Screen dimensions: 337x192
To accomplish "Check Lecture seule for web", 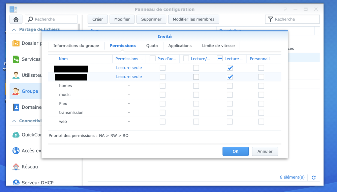I will click(x=229, y=122).
